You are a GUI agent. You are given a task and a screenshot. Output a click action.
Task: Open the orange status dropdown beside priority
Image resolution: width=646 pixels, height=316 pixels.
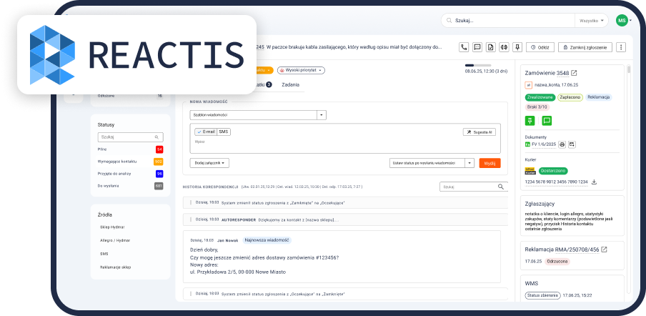coord(264,71)
